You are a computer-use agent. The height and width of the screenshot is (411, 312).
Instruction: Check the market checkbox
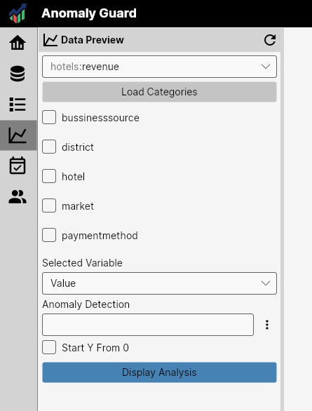[x=49, y=205]
